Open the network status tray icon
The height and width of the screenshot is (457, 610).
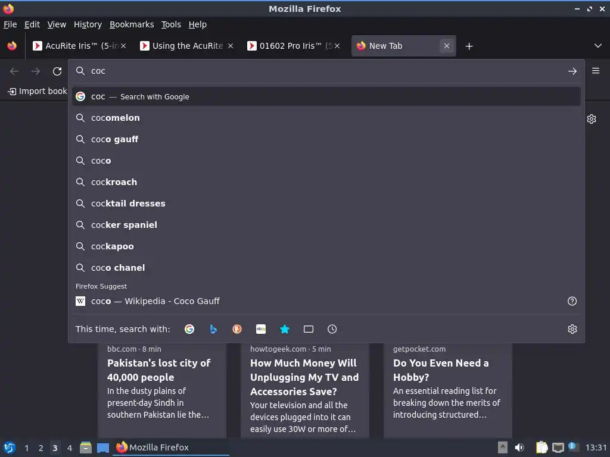[558, 447]
